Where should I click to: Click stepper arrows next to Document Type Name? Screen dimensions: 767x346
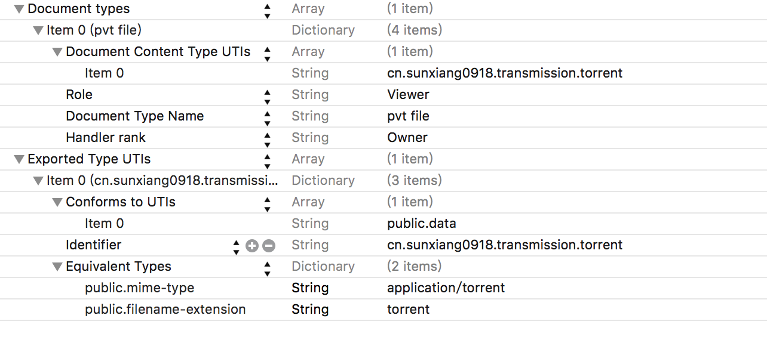267,117
